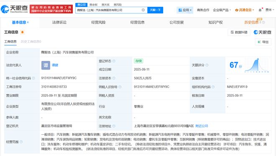Click the 营业期限 value 2025-09-11 至 无固定期限

59,96
